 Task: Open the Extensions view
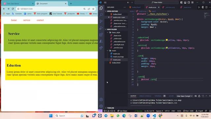[x=101, y=34]
